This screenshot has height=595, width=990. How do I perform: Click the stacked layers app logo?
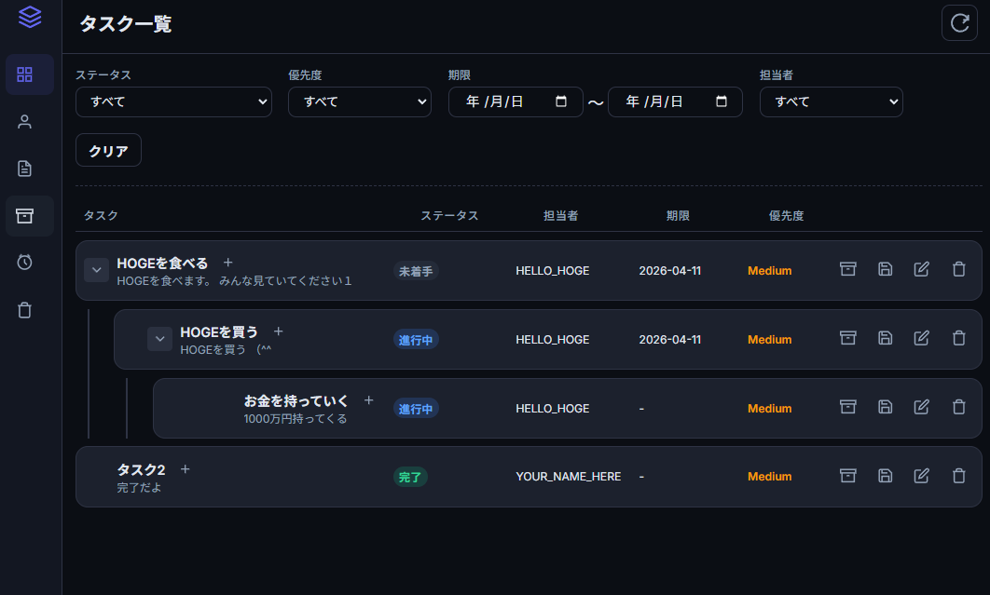30,17
